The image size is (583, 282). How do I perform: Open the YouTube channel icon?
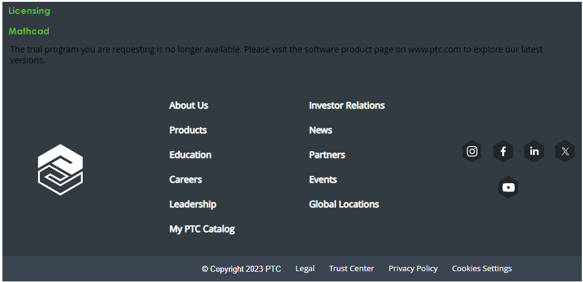point(509,187)
